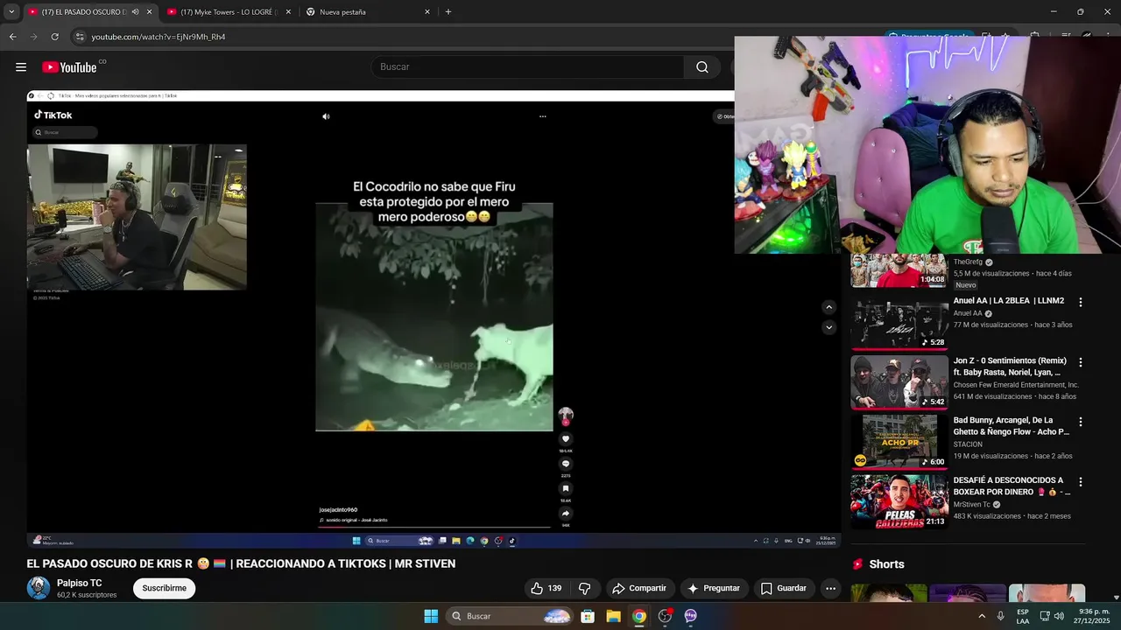This screenshot has width=1121, height=630.
Task: Open OBS Studio taskbar icon
Action: click(x=665, y=616)
